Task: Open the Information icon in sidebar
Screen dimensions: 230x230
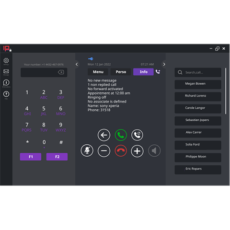Action: point(6,82)
